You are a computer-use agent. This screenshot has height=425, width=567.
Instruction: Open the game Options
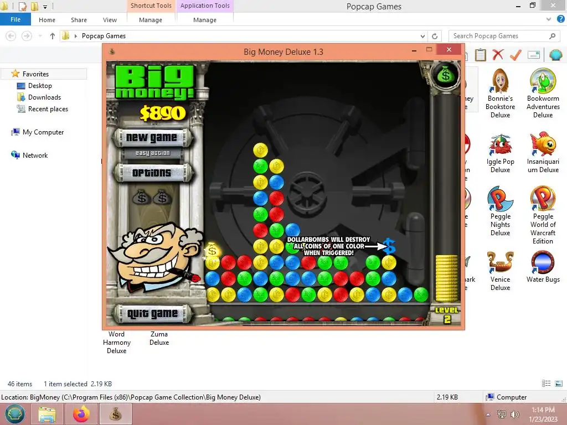coord(152,173)
